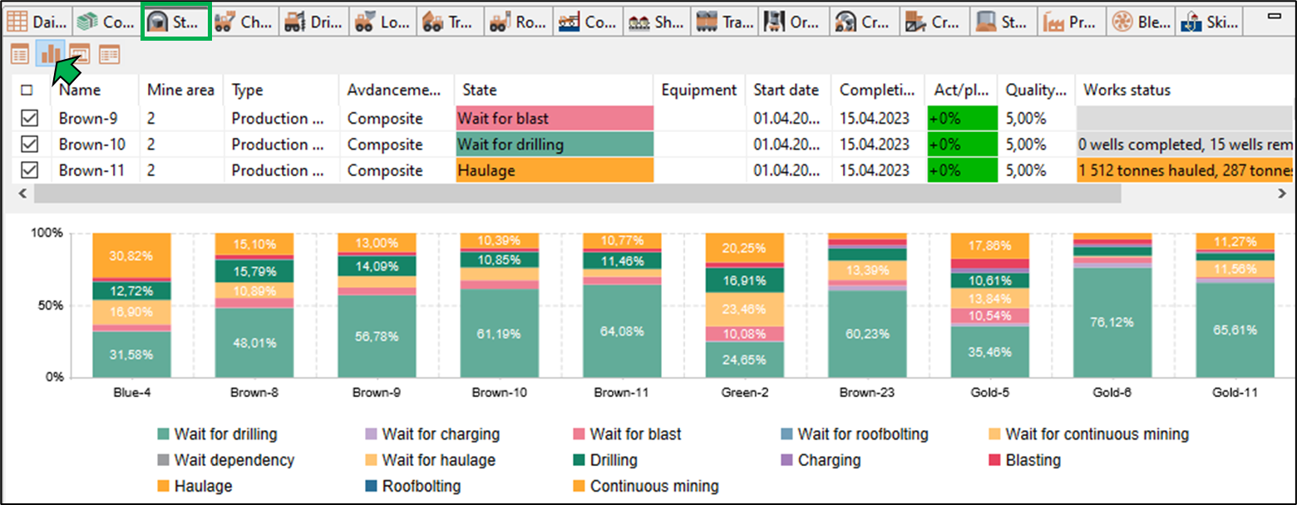
Task: Open the 'Sh...' tab
Action: click(x=658, y=22)
